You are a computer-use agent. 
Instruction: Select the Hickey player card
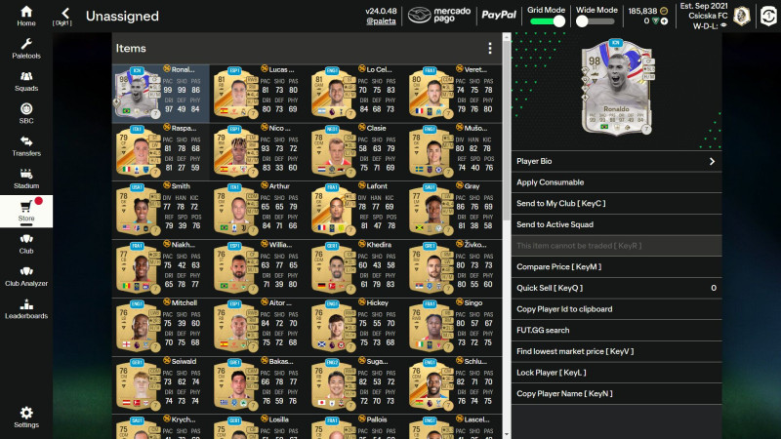click(x=355, y=326)
